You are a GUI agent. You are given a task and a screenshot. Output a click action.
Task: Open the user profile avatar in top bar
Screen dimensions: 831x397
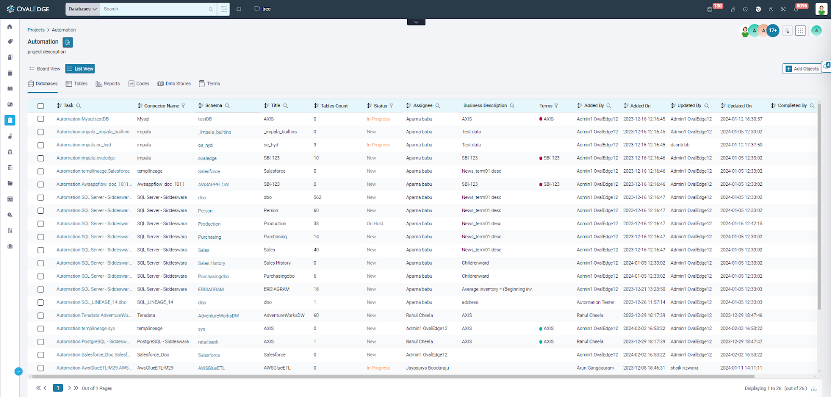(821, 9)
